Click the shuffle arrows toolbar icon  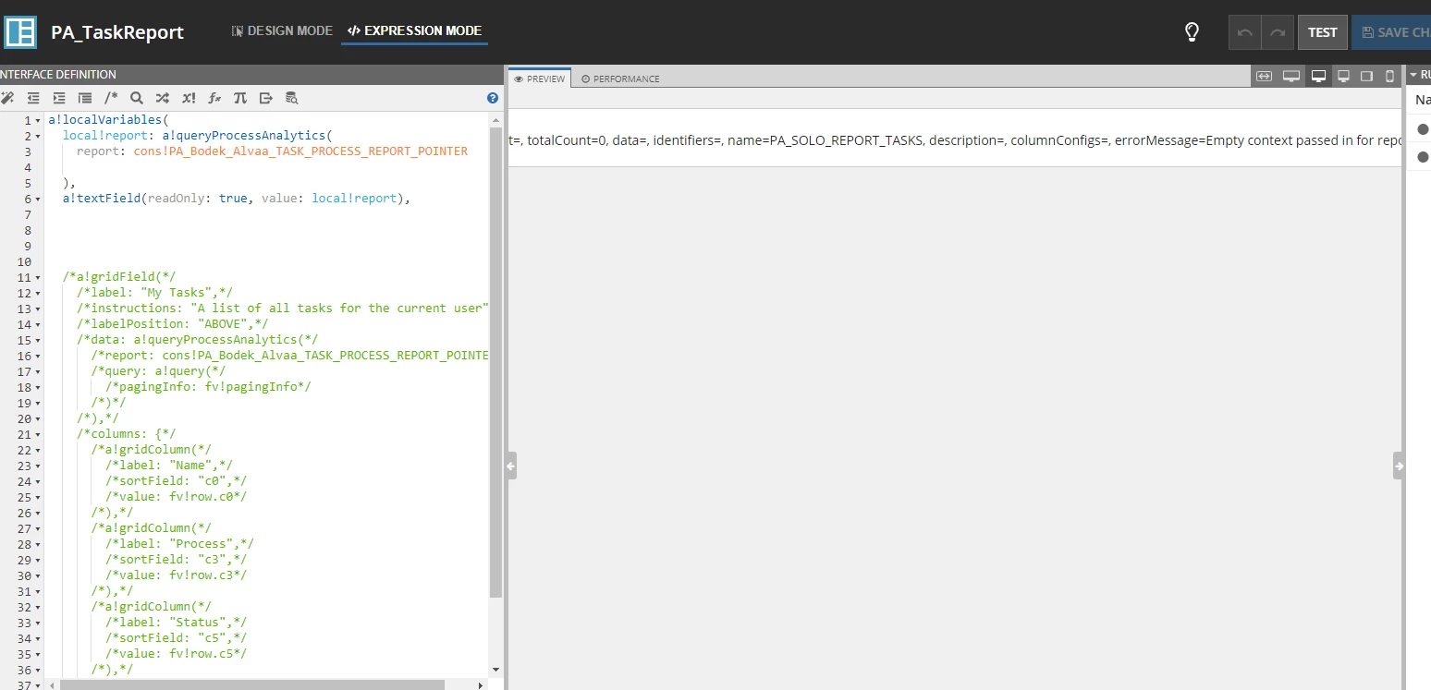pyautogui.click(x=163, y=98)
